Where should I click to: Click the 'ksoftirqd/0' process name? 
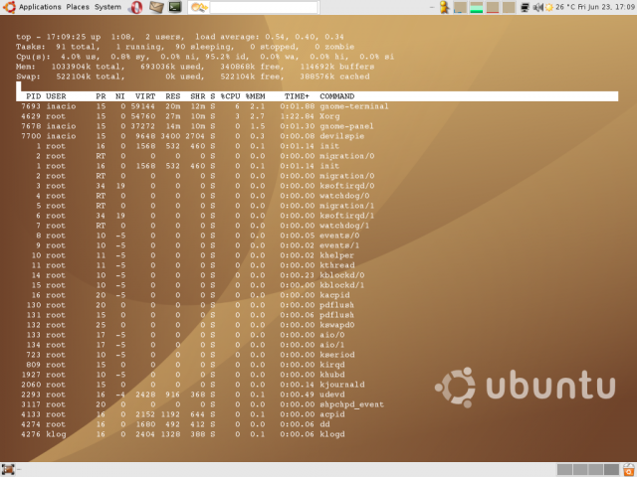point(346,186)
